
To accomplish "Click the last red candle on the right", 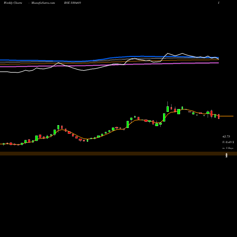I will 219,117.
